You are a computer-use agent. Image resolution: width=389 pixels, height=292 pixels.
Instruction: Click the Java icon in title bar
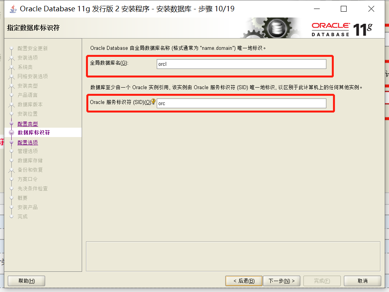13,9
